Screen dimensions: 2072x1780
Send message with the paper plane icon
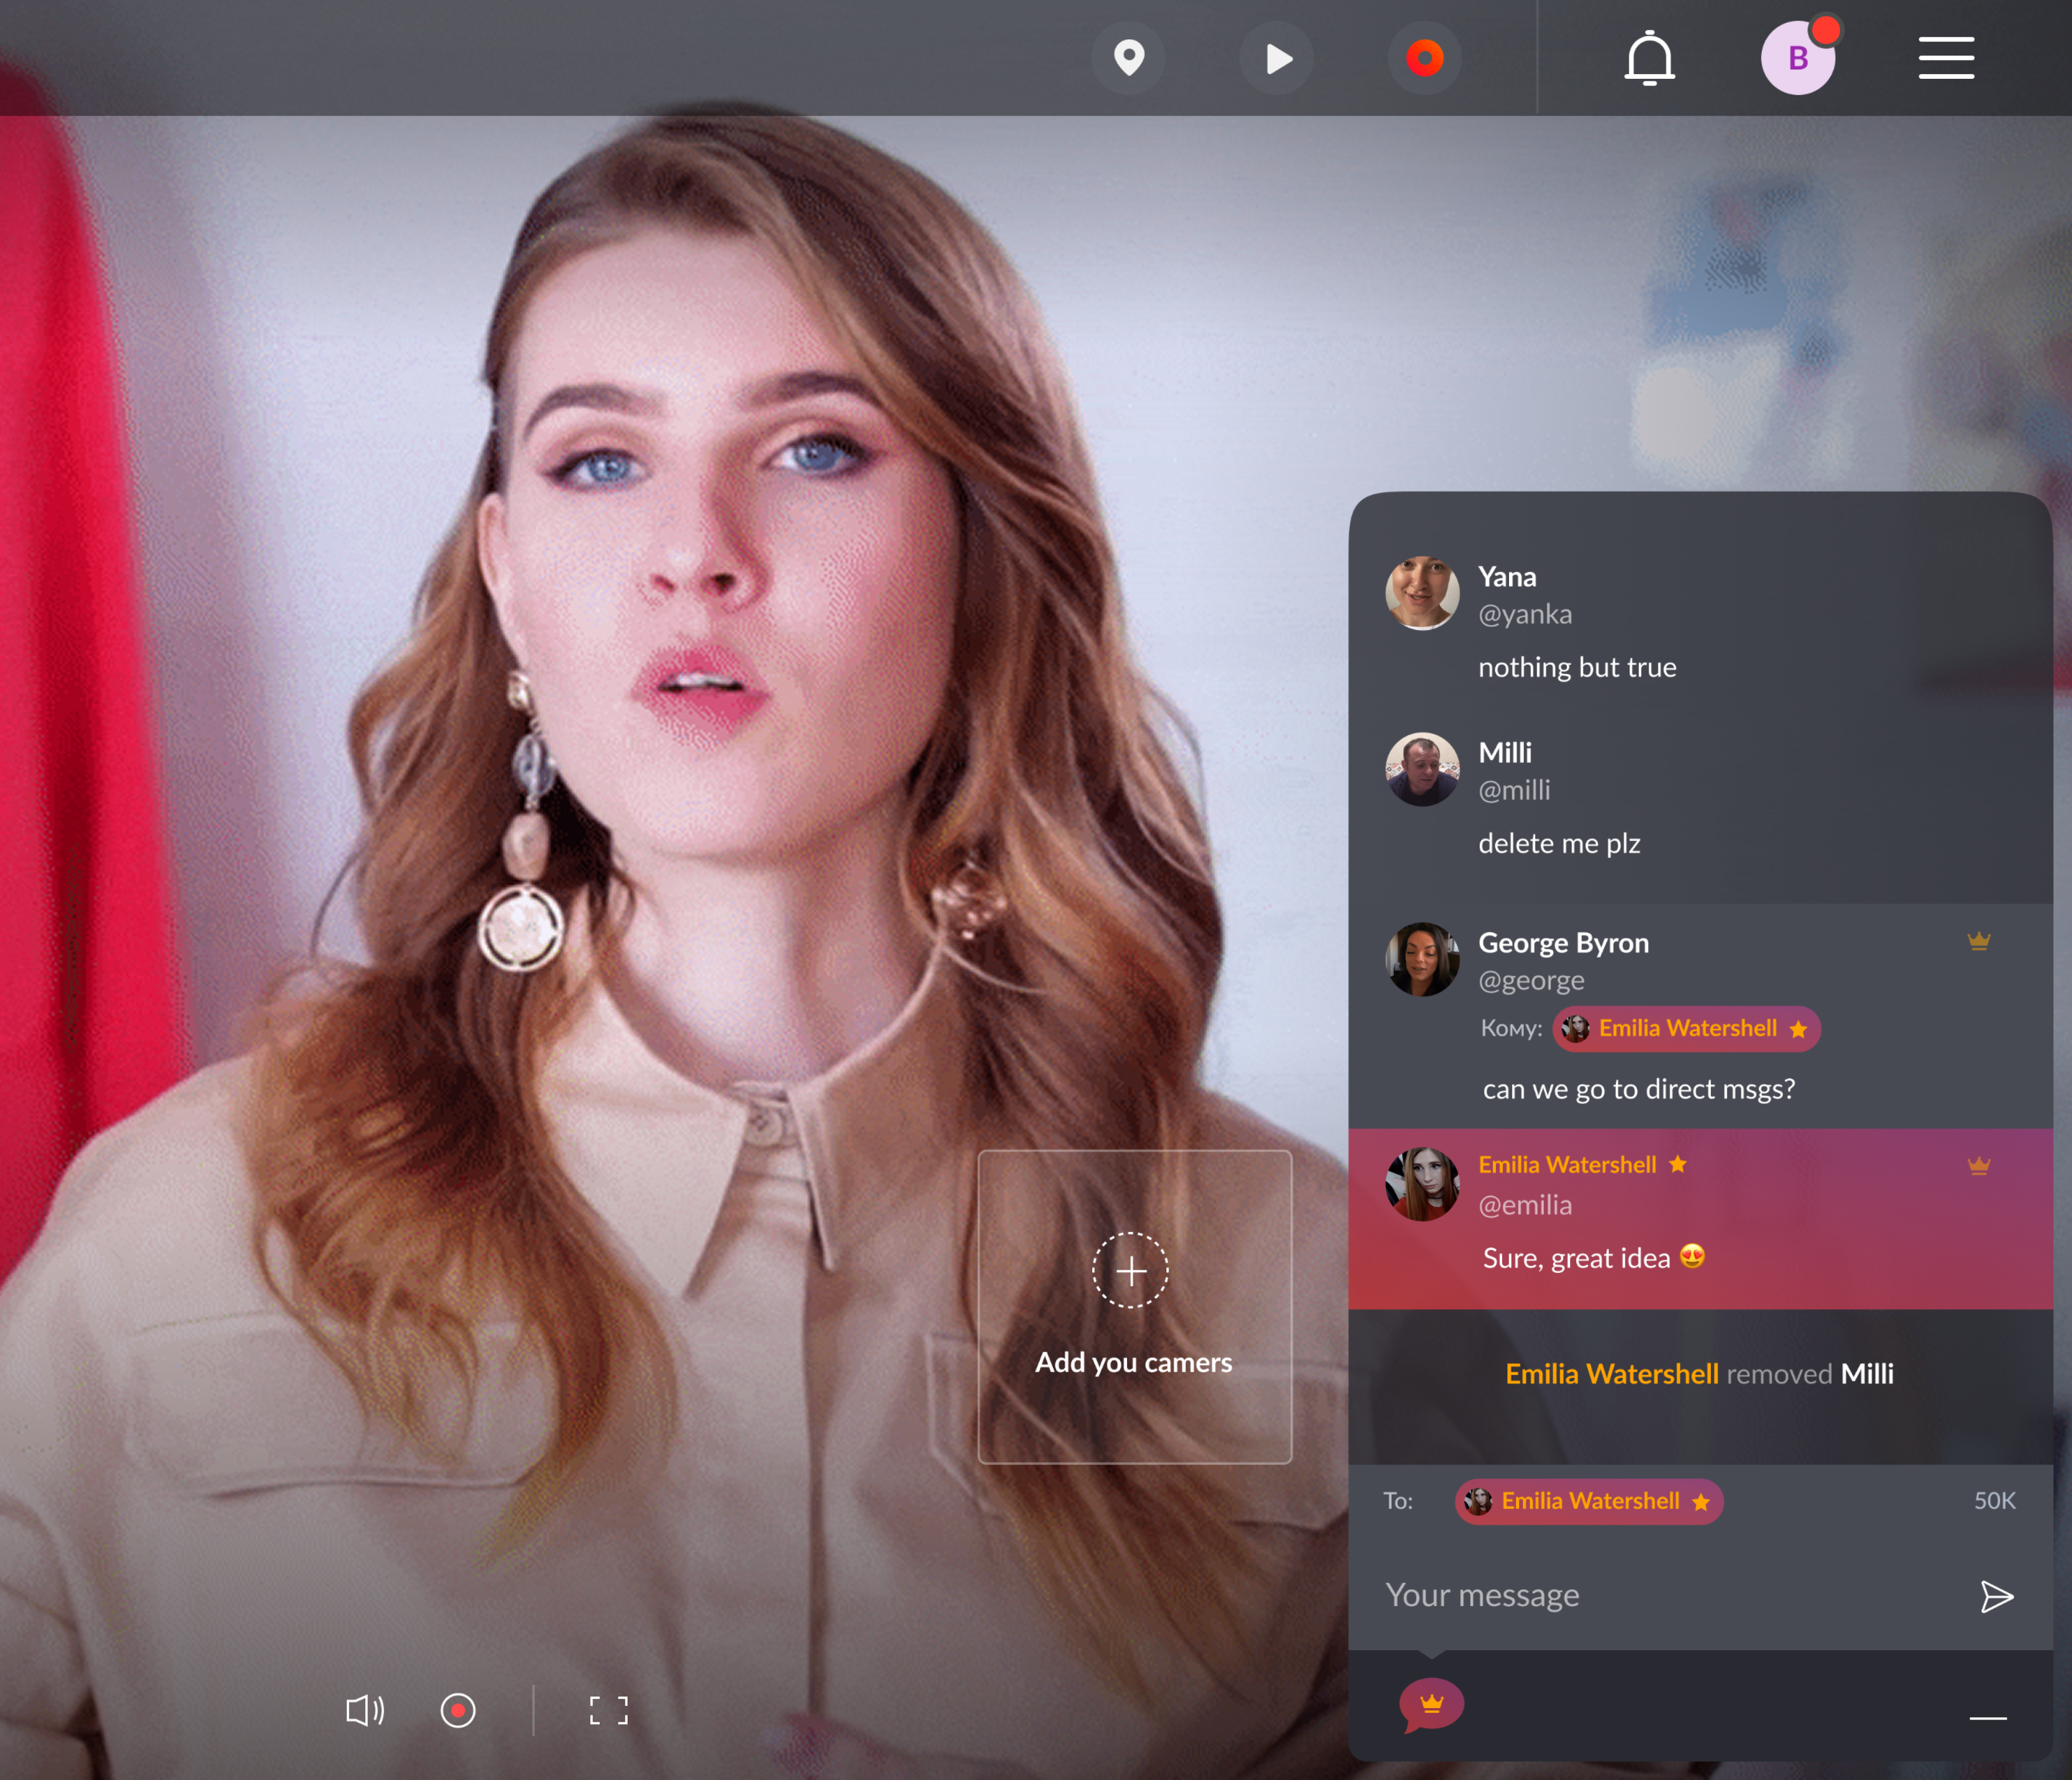(1997, 1597)
